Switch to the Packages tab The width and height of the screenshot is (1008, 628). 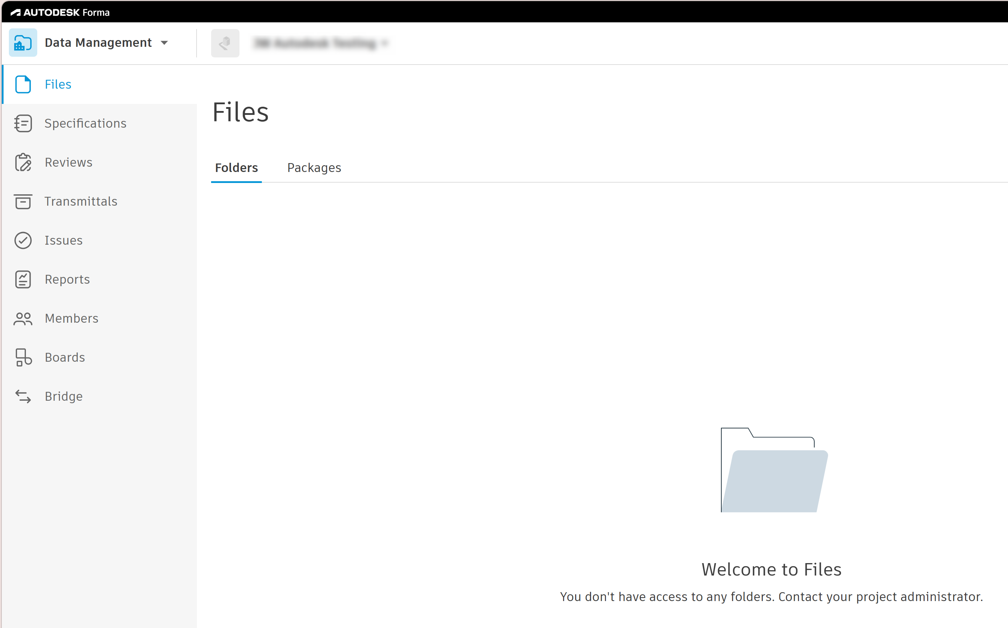coord(314,168)
